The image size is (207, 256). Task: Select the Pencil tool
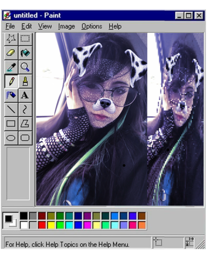11,81
